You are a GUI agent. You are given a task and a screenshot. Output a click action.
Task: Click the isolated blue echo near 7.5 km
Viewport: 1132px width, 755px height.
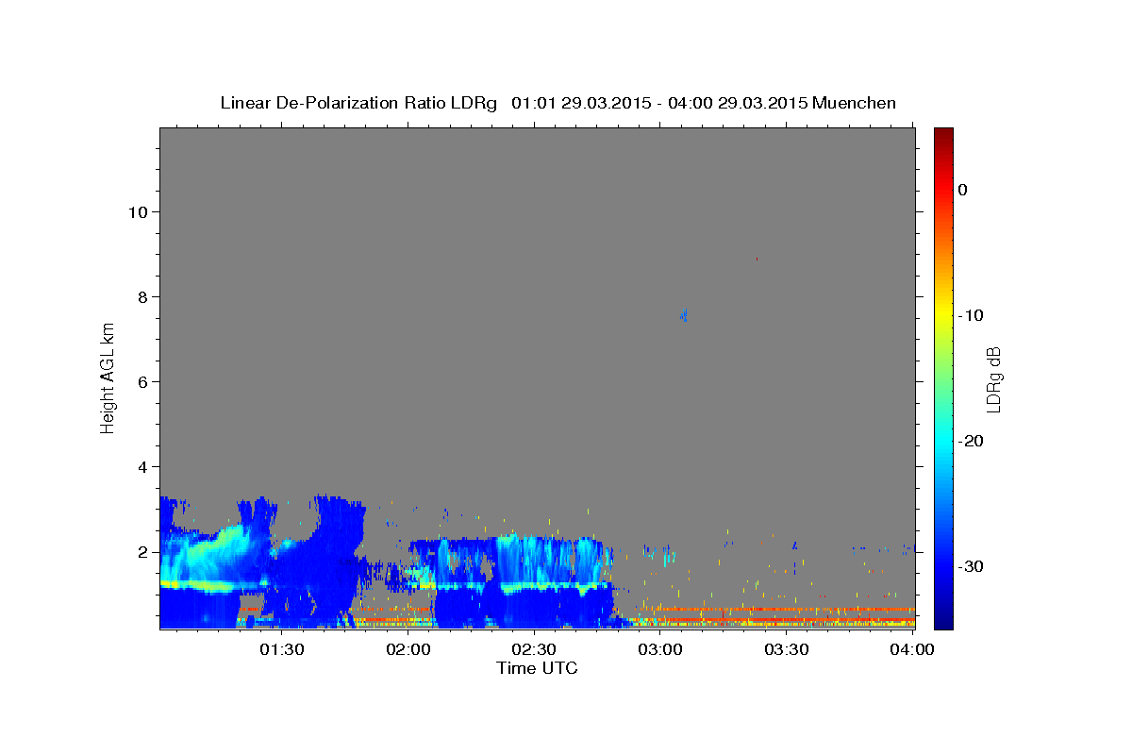point(684,315)
